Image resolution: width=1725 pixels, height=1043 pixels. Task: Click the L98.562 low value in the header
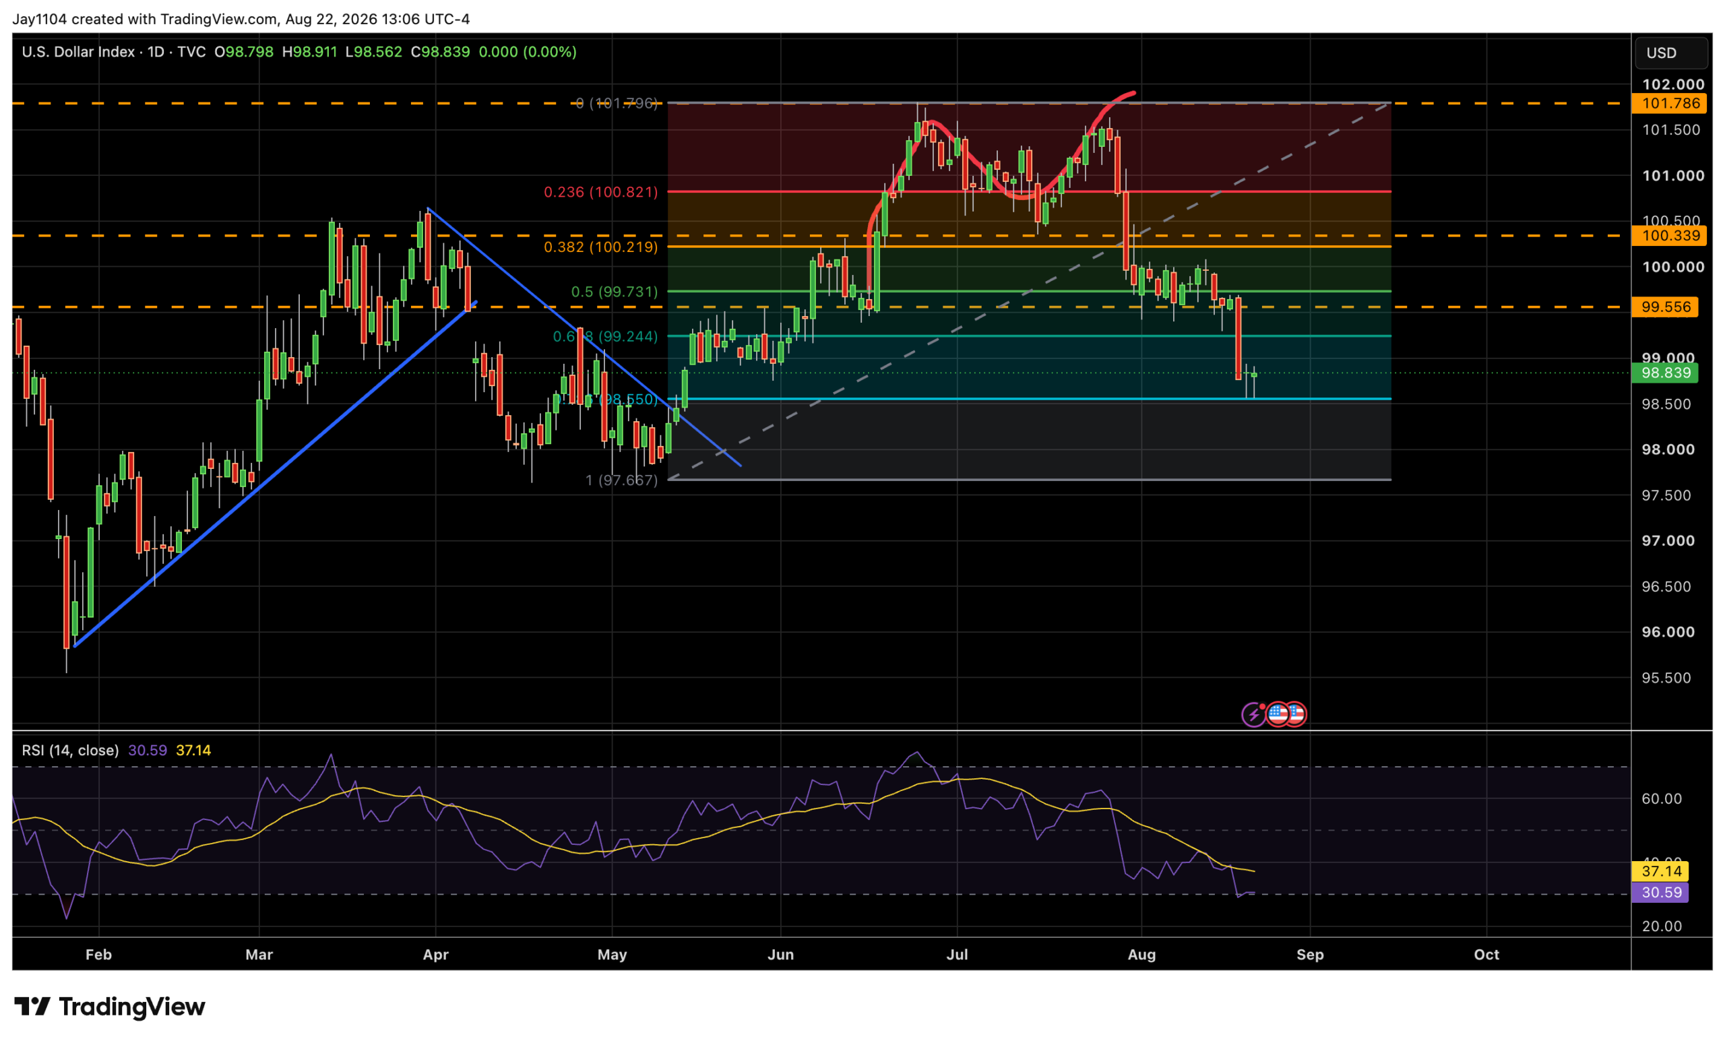click(x=374, y=52)
